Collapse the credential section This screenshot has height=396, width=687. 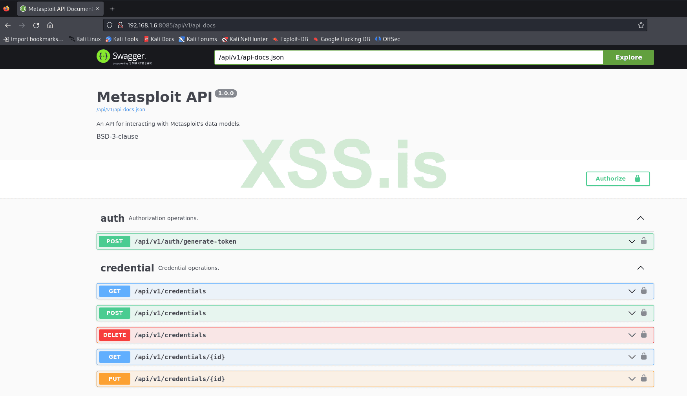pos(641,268)
